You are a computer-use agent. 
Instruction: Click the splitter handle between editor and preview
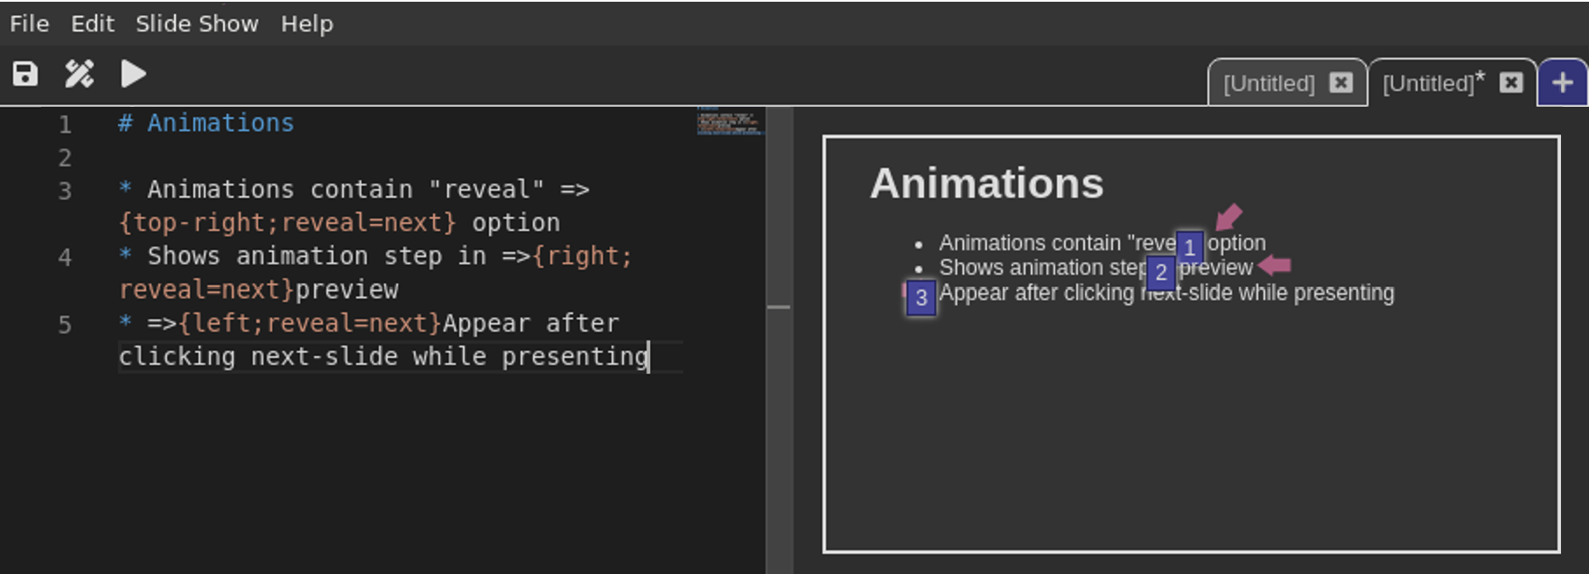pyautogui.click(x=779, y=307)
